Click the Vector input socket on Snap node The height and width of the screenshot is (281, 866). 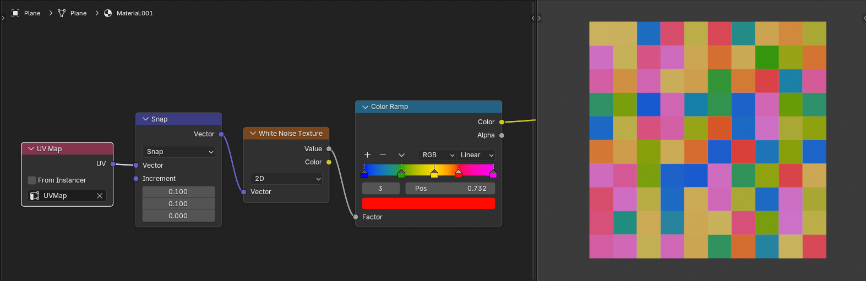coord(136,166)
